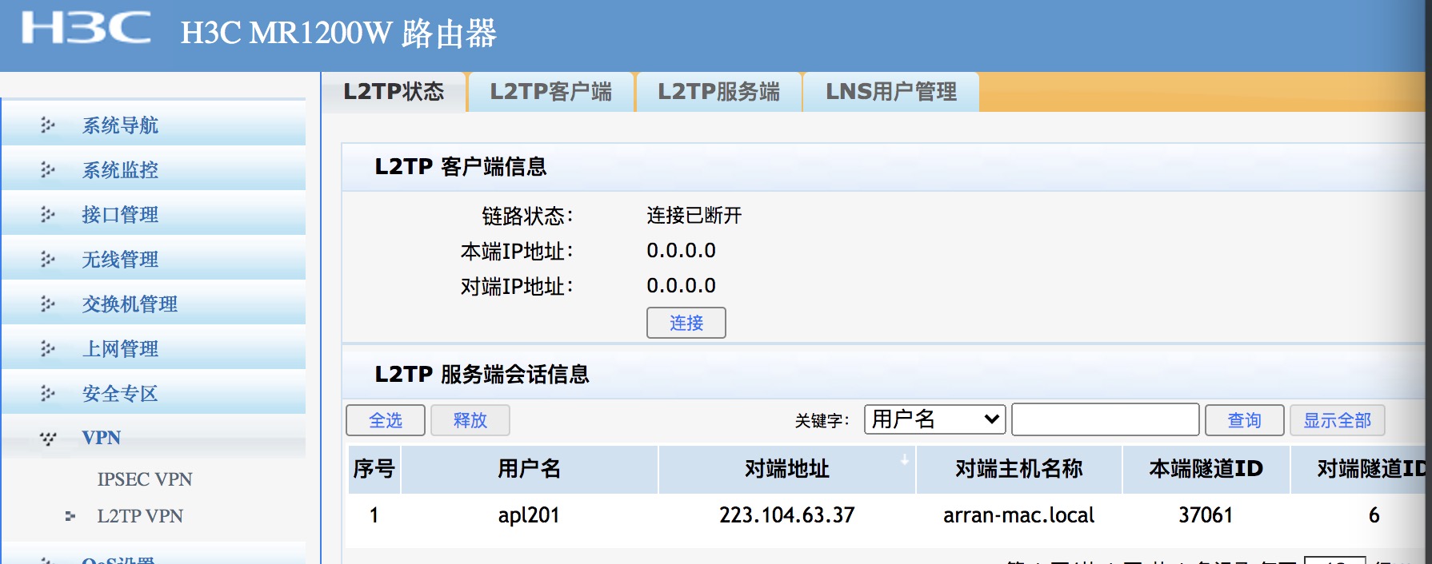This screenshot has height=564, width=1432.
Task: Click the 连接 button
Action: [x=686, y=323]
